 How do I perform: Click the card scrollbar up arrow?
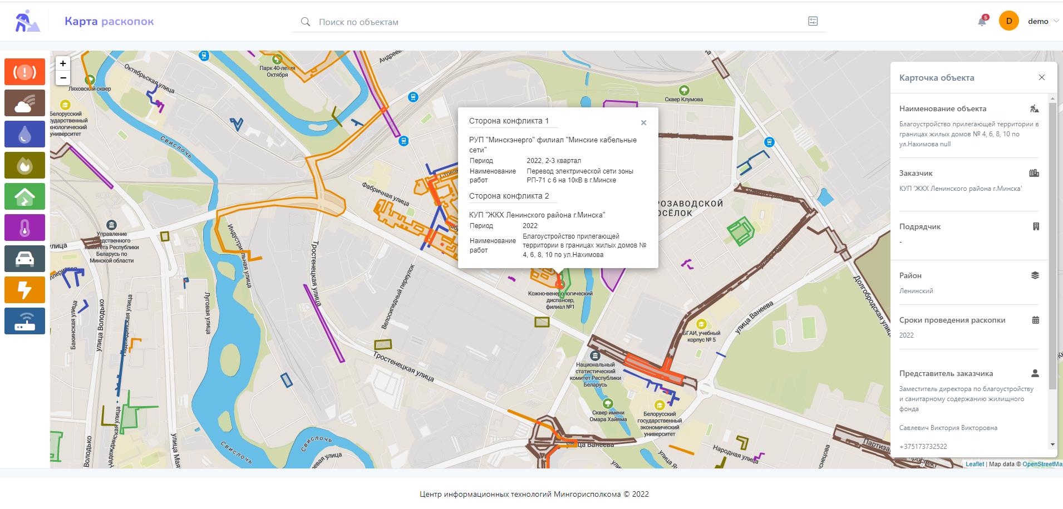1052,99
